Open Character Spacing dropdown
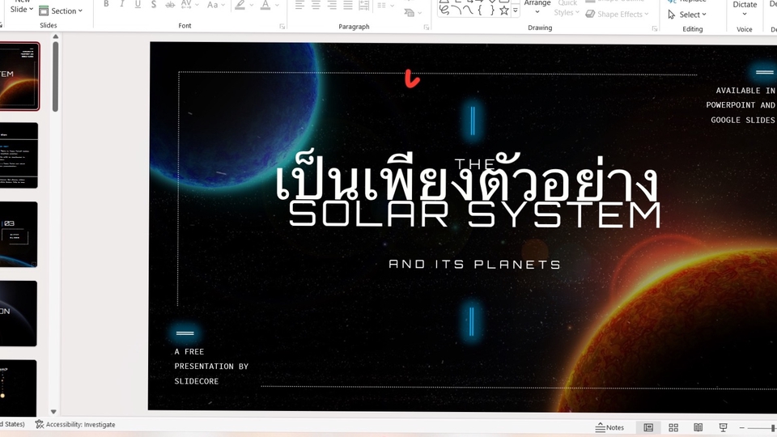Image resolution: width=777 pixels, height=437 pixels. pyautogui.click(x=189, y=5)
